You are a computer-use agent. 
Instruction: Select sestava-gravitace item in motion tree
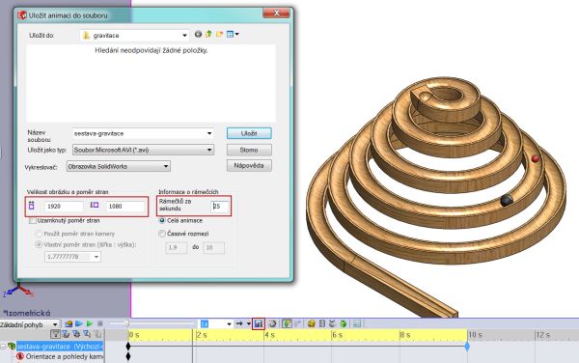click(x=60, y=347)
